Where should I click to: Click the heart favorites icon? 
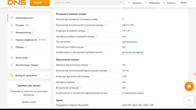click(x=146, y=3)
